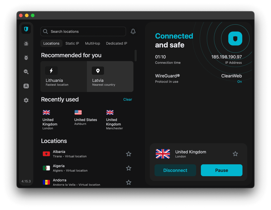
Task: Click the map pin icon for Latvia
Action: [98, 71]
